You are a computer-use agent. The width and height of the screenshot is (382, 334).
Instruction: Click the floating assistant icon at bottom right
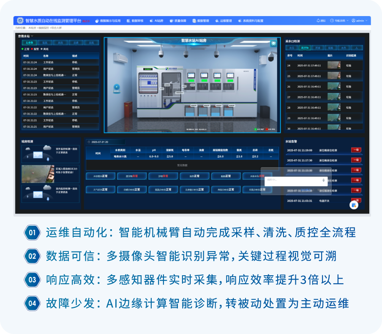pyautogui.click(x=354, y=205)
